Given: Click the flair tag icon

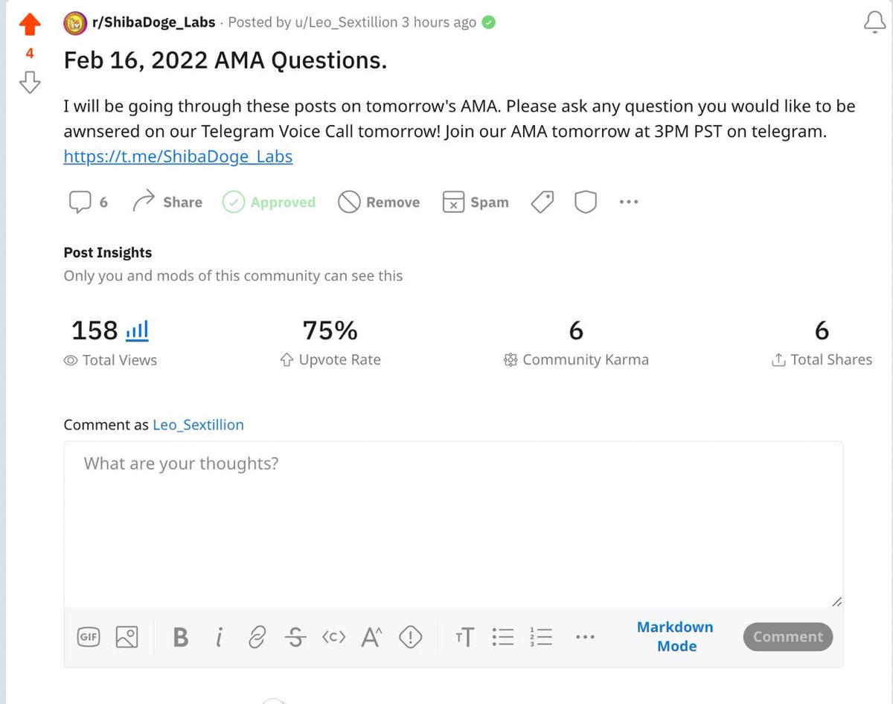Looking at the screenshot, I should click(542, 202).
